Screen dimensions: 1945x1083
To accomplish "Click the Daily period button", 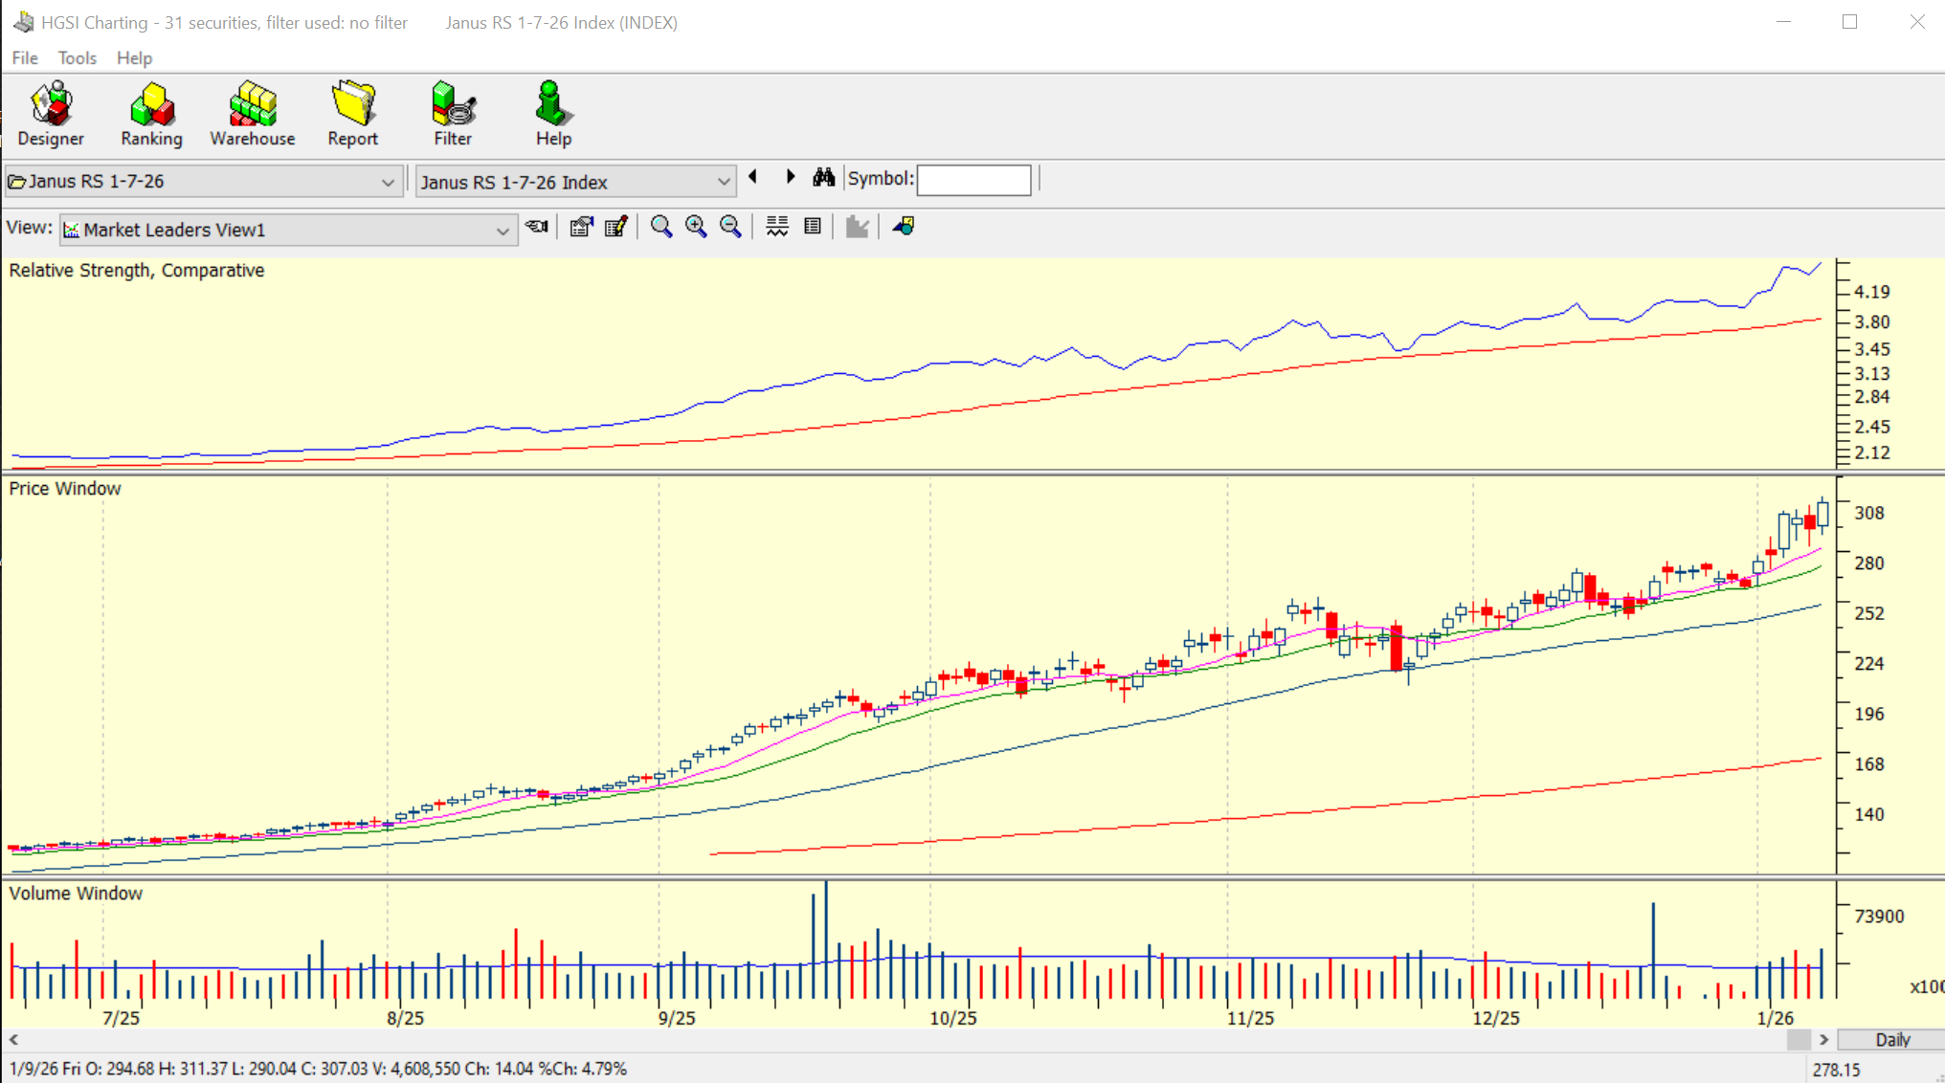I will [1890, 1040].
